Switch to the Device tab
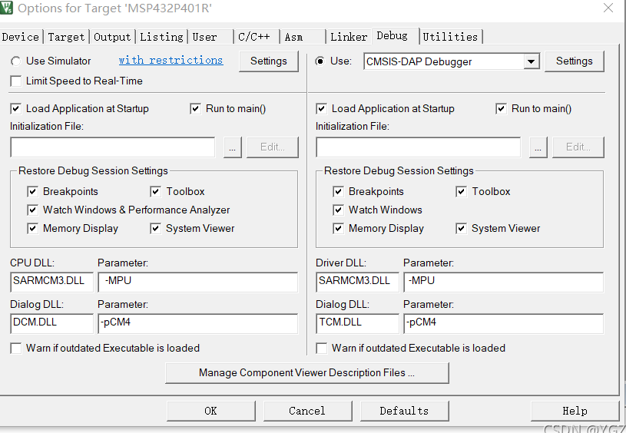Viewport: 626px width, 433px height. click(x=21, y=37)
